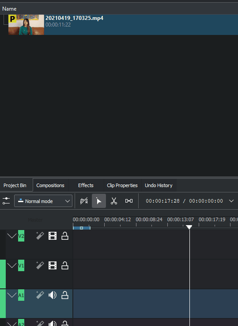Image resolution: width=238 pixels, height=326 pixels.
Task: Click the timeline zone bar handle
Action: point(82,228)
